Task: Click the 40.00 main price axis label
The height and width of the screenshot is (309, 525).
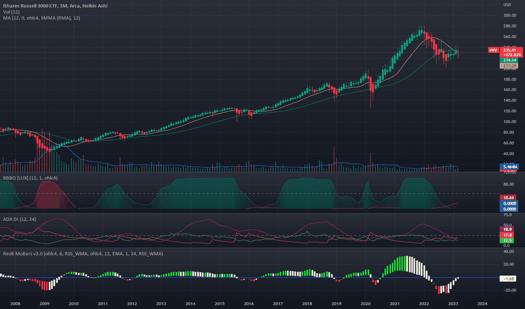Action: click(510, 154)
